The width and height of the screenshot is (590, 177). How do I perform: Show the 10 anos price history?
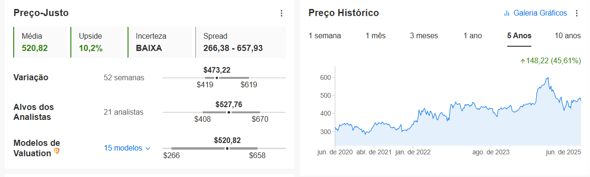pos(567,36)
